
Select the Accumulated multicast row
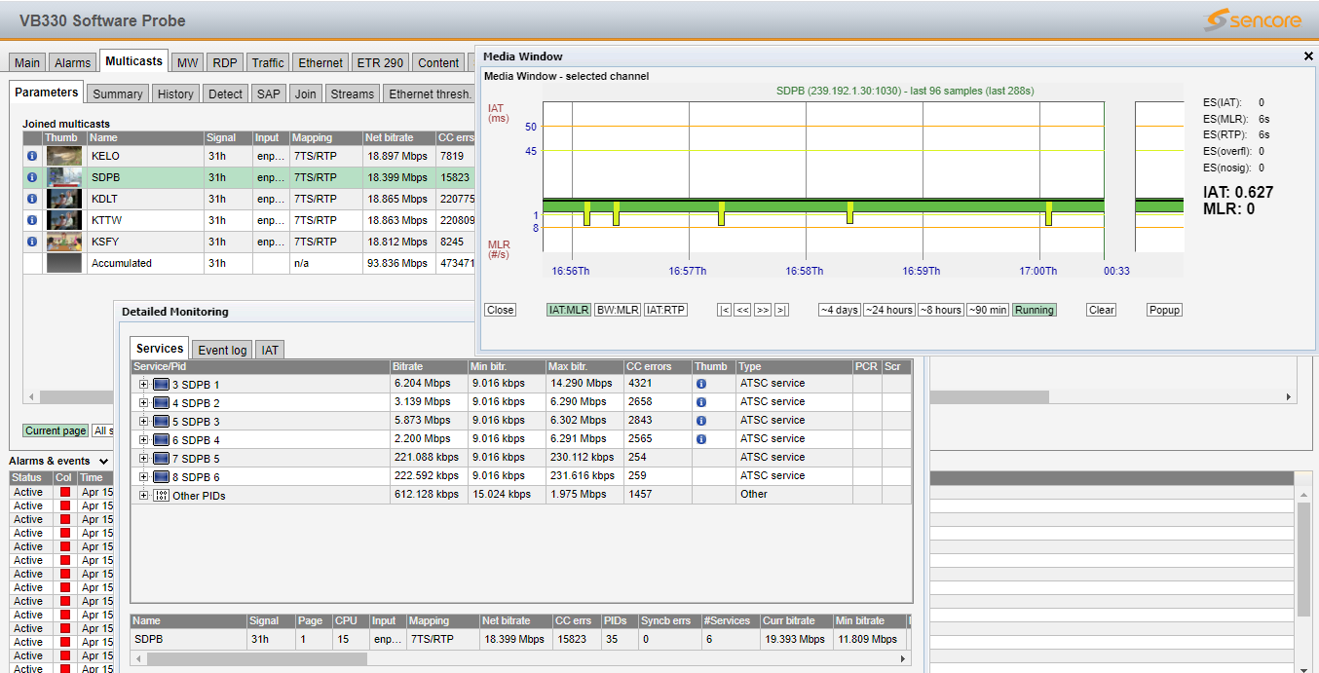pyautogui.click(x=249, y=263)
